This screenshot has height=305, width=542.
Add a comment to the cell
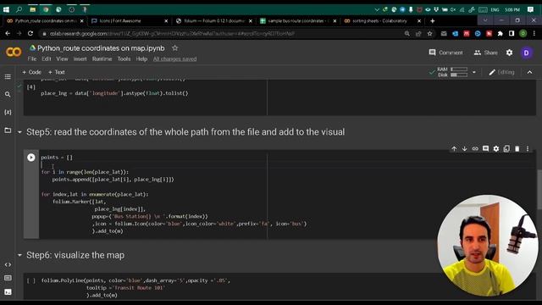pos(485,149)
